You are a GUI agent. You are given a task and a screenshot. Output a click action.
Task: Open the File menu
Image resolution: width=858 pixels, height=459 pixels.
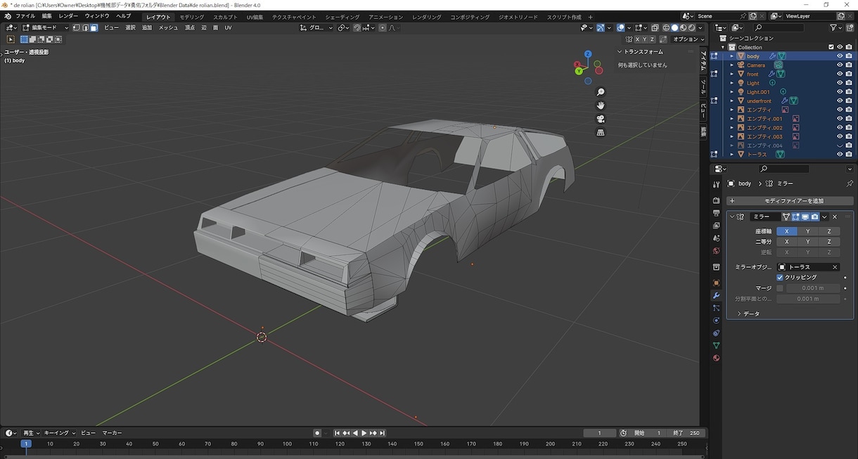tap(25, 16)
